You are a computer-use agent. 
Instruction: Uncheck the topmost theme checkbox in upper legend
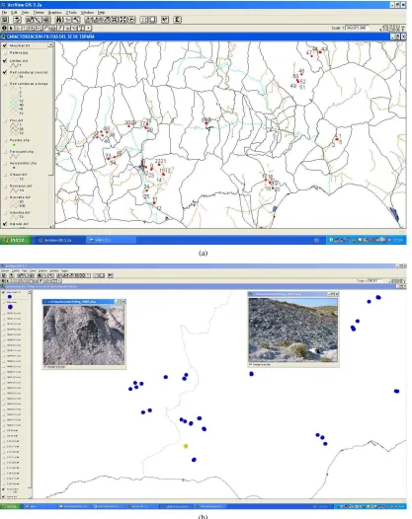(5, 45)
